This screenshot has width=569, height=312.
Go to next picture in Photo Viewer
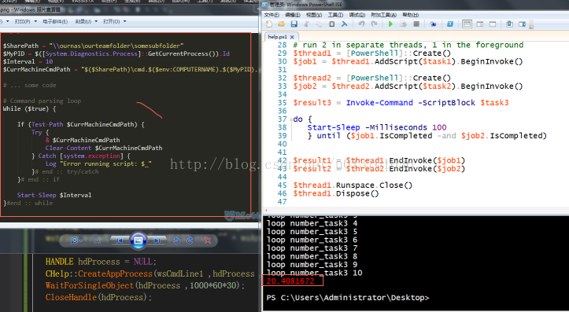pyautogui.click(x=157, y=240)
